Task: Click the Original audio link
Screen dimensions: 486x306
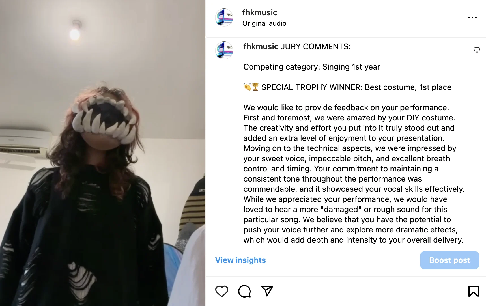Action: (x=264, y=23)
